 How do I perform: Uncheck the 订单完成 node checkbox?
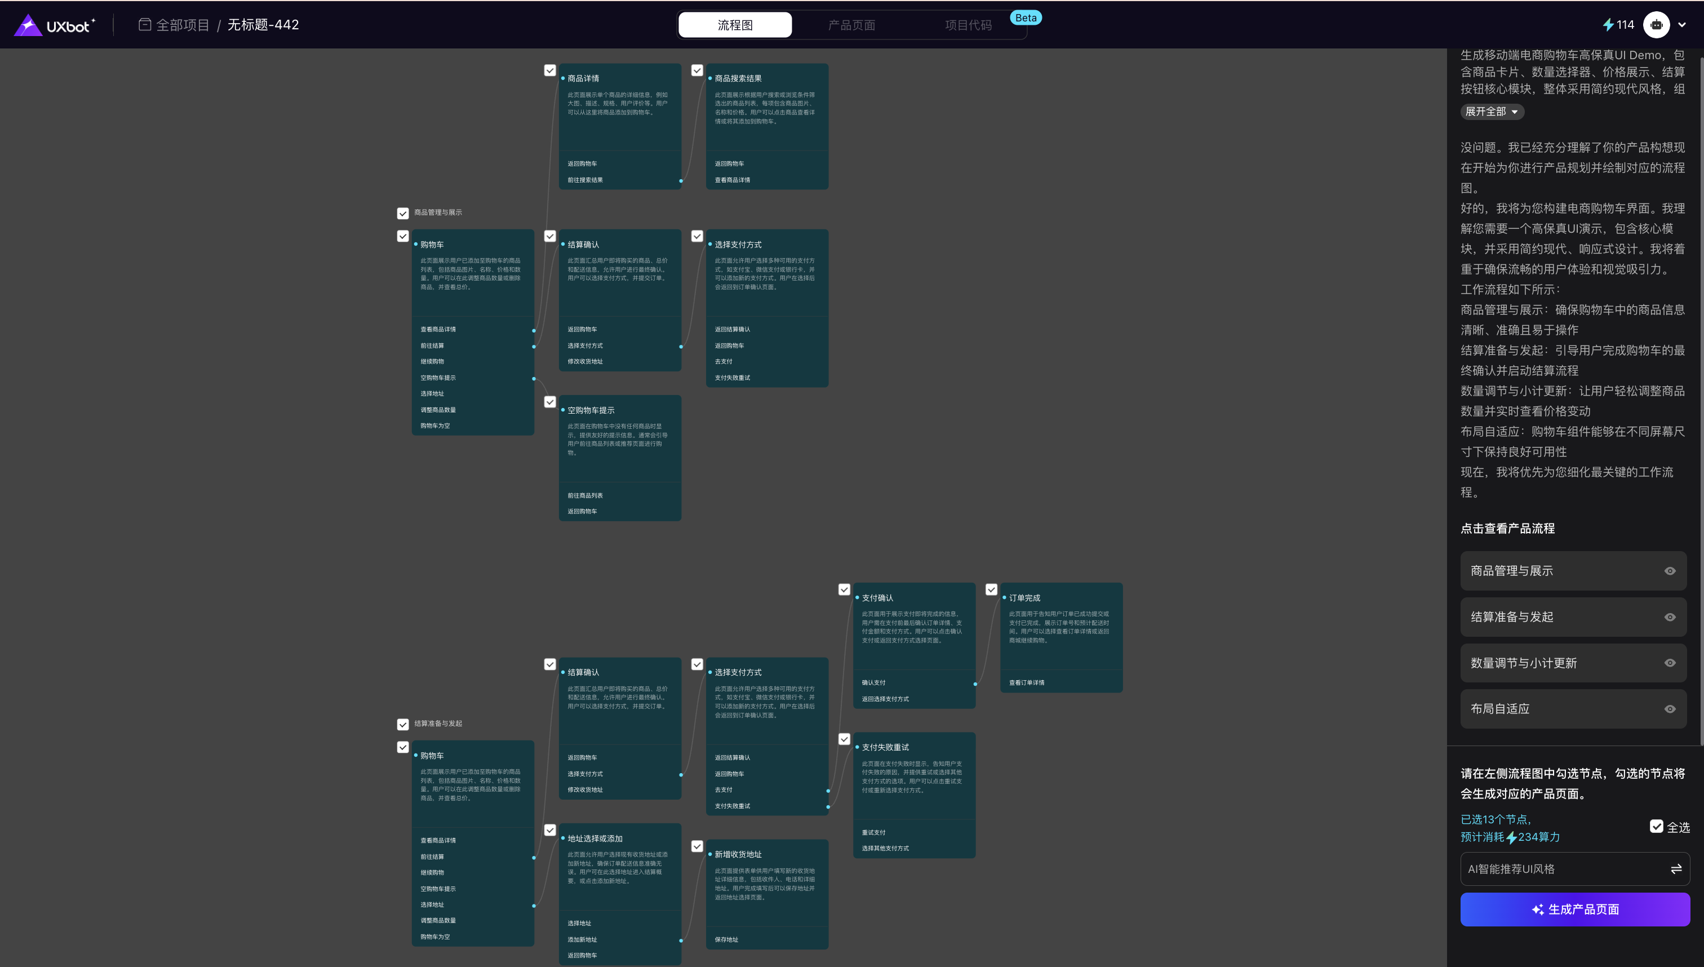[991, 589]
